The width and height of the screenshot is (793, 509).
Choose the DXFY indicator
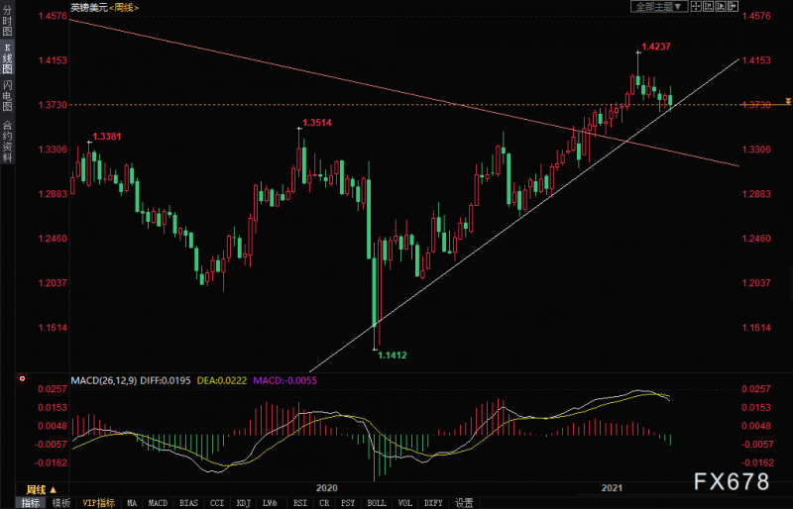pyautogui.click(x=433, y=503)
